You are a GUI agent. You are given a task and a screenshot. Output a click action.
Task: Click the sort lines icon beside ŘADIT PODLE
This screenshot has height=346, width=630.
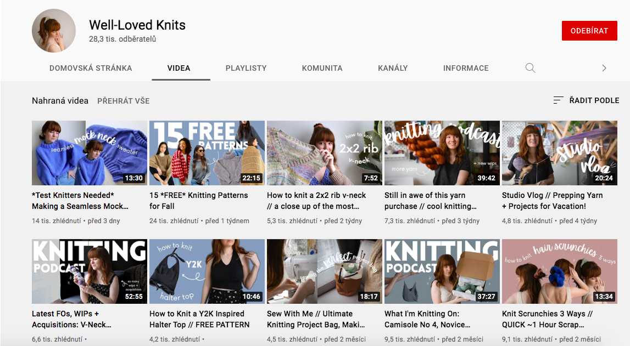[558, 100]
